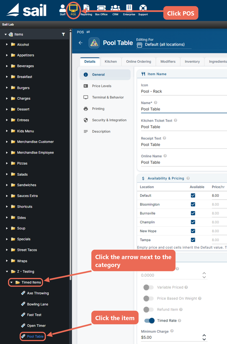The width and height of the screenshot is (227, 344).
Task: Select the Bowling Lane item
Action: (x=38, y=304)
